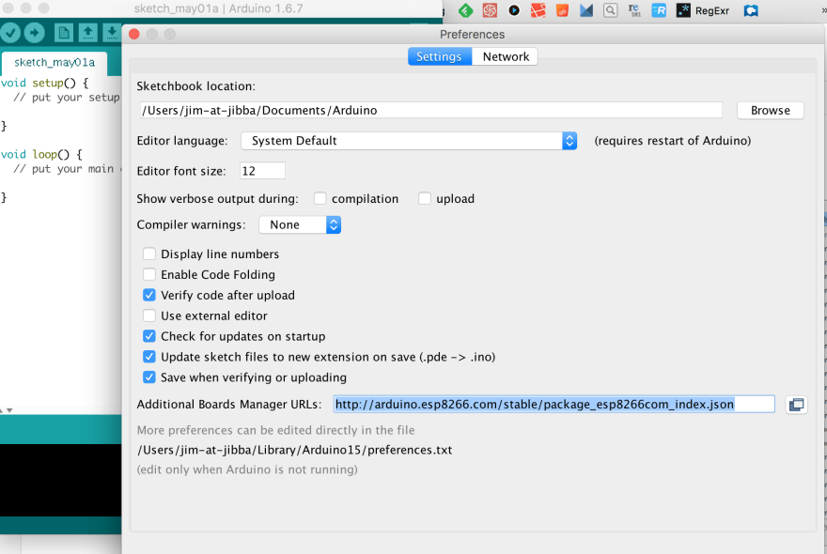Screen dimensions: 827x554
Task: Open the RegExr bookmark
Action: click(x=703, y=10)
